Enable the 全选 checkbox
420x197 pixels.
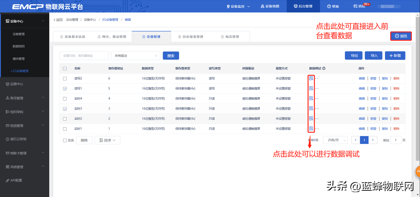point(65,140)
